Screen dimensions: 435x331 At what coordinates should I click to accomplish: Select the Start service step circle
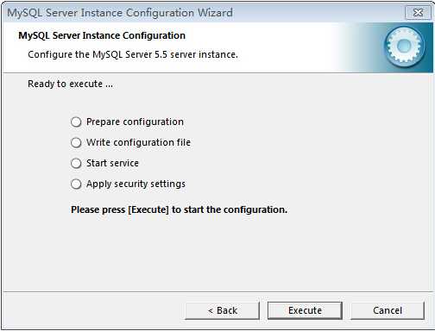point(76,163)
